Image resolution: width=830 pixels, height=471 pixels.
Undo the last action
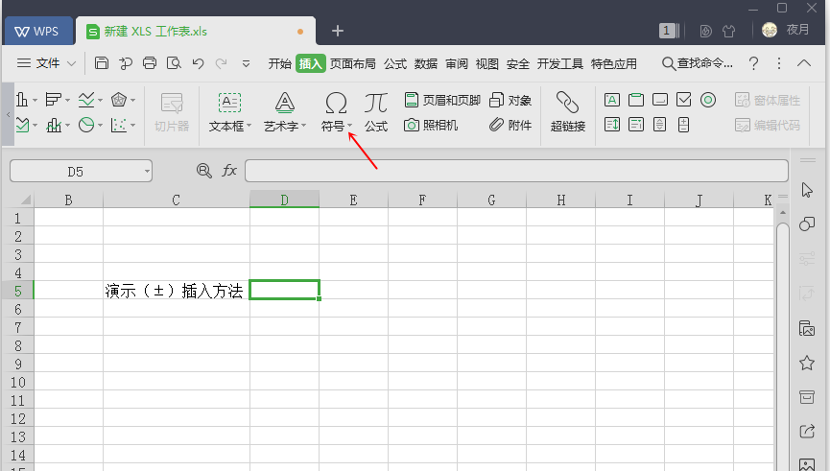(x=198, y=63)
